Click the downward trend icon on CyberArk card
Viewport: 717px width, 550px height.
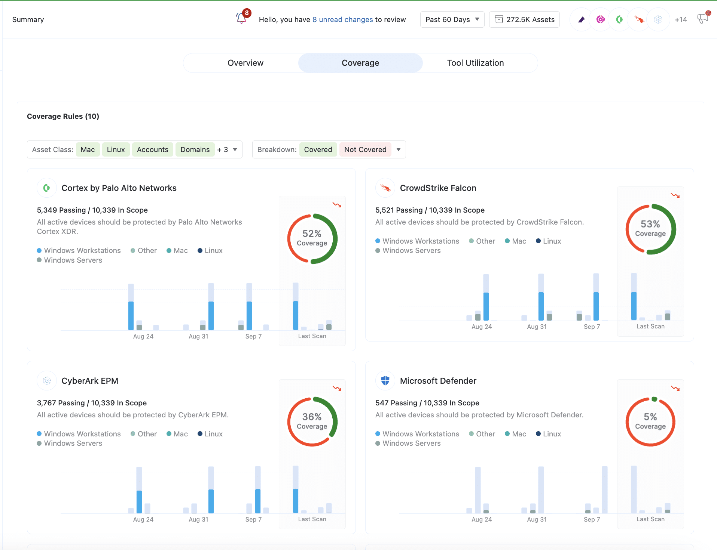pyautogui.click(x=337, y=388)
